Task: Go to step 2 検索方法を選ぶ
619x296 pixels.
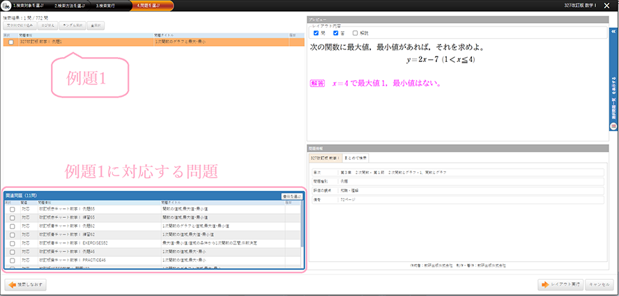Action: 70,5
